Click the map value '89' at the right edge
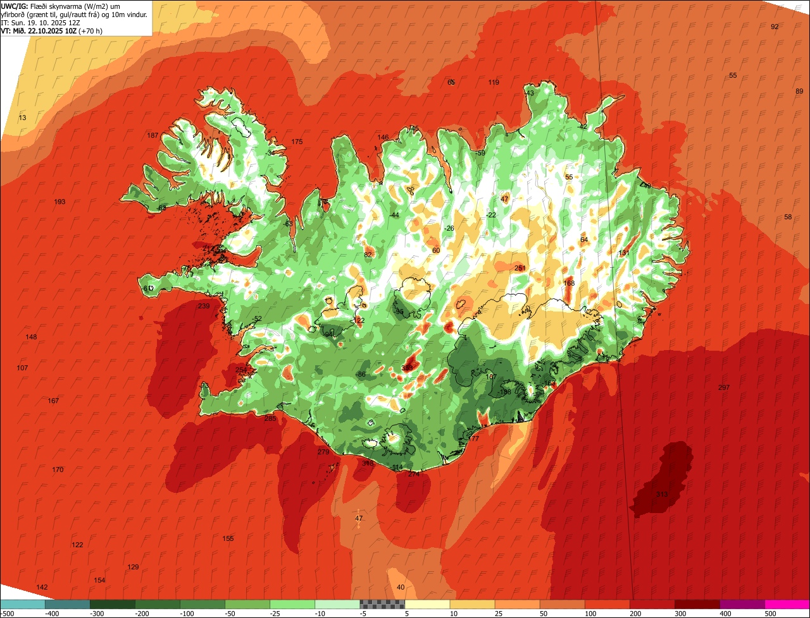 (x=799, y=91)
